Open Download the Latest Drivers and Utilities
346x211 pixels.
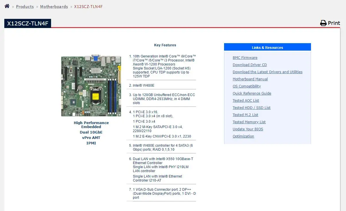pos(267,72)
